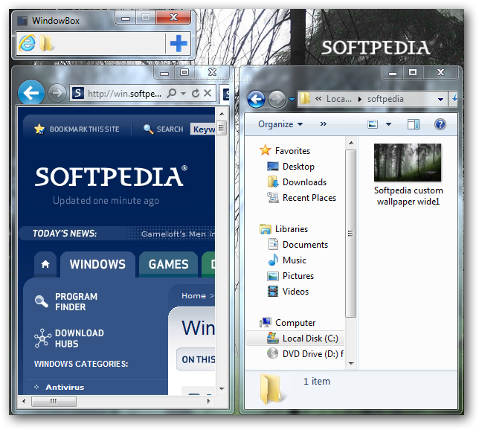Open the home tab icon on Softpedia
The image size is (479, 430).
point(45,264)
